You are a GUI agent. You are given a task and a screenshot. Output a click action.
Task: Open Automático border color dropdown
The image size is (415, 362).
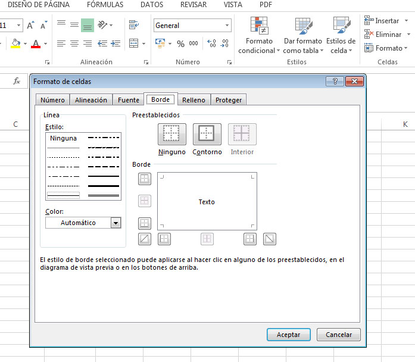pyautogui.click(x=116, y=223)
